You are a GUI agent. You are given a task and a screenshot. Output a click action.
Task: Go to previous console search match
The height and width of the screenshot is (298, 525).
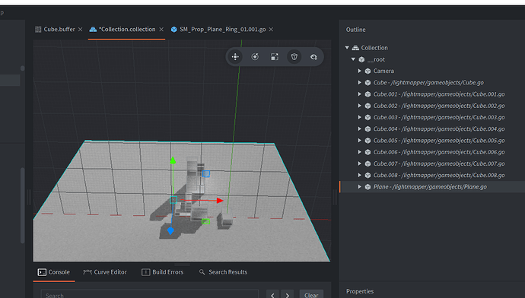click(272, 295)
